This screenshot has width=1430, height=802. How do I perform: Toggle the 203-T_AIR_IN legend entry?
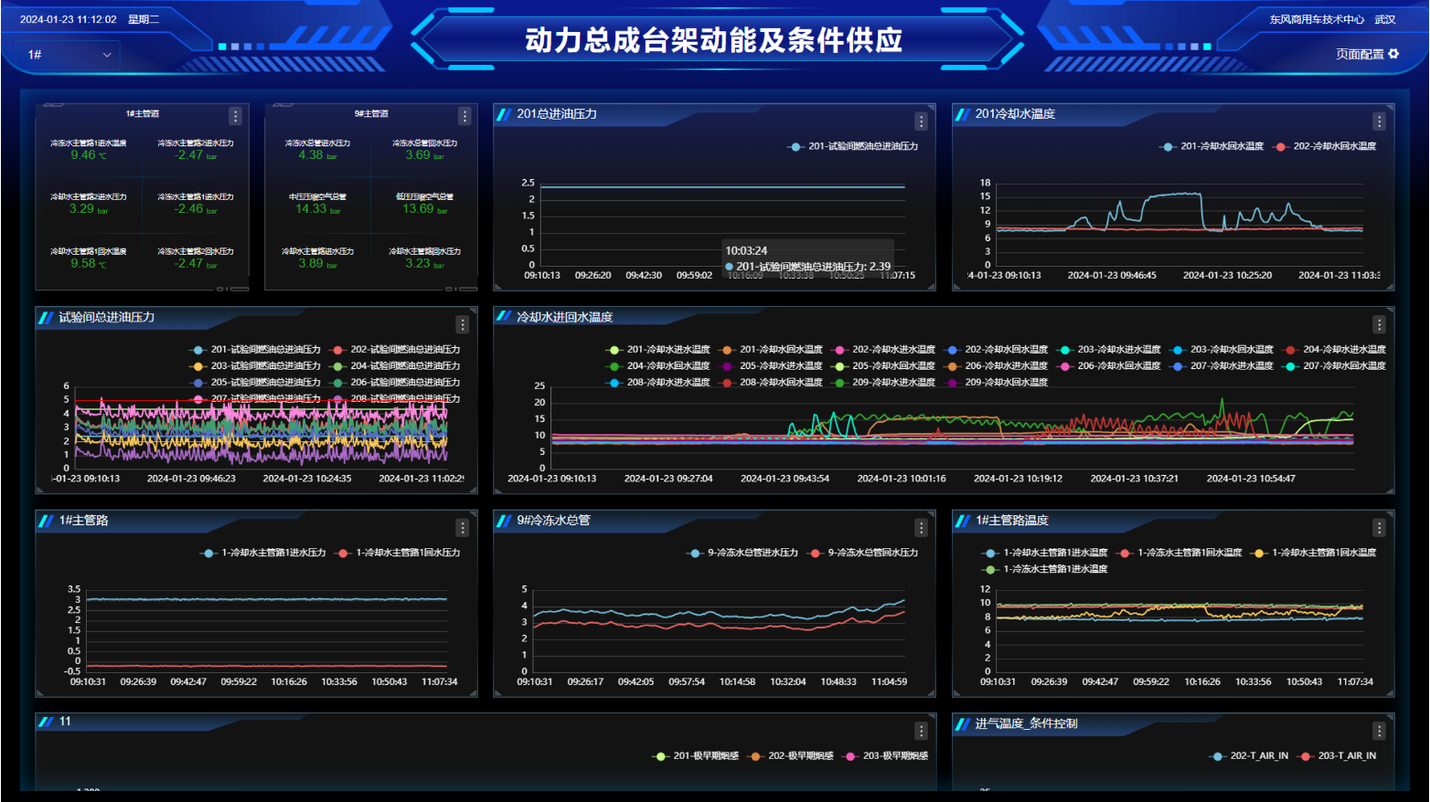click(x=1337, y=756)
